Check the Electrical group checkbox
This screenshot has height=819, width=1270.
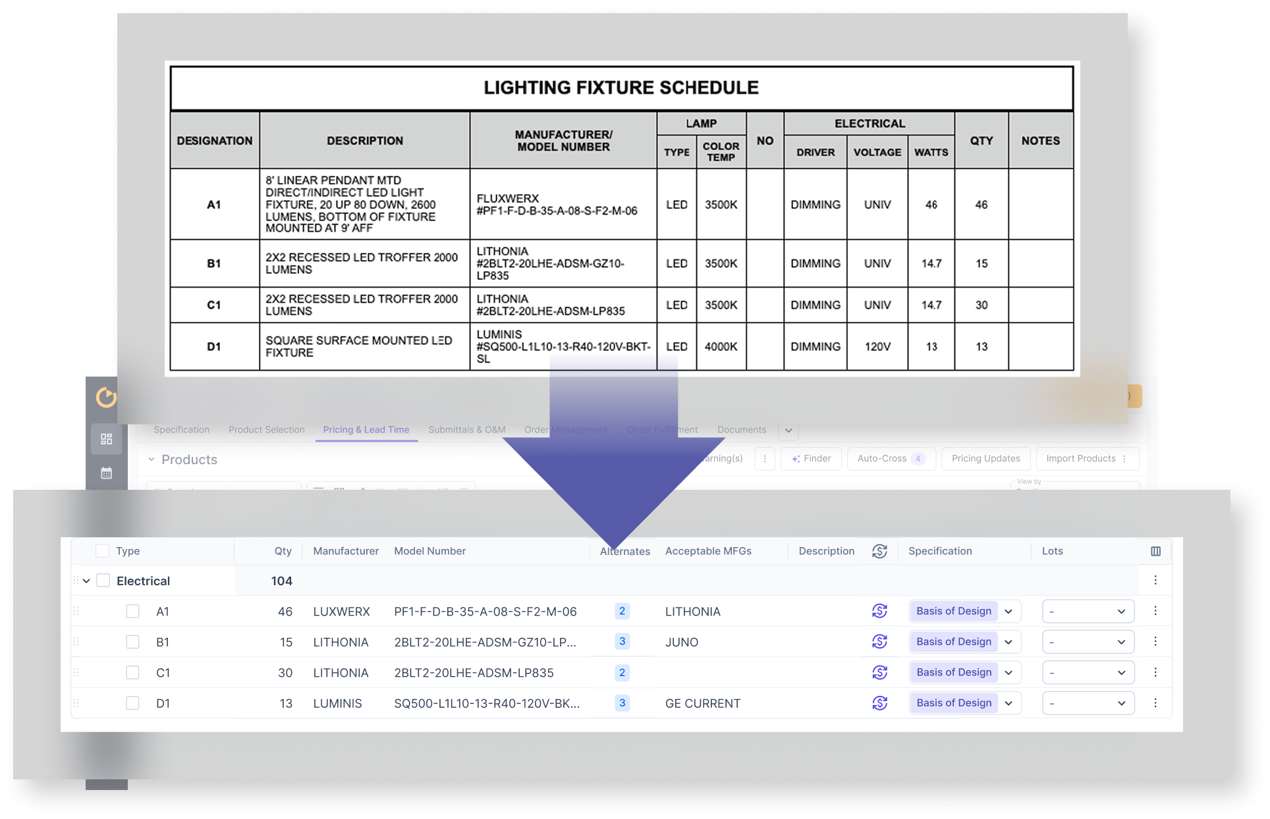[103, 581]
